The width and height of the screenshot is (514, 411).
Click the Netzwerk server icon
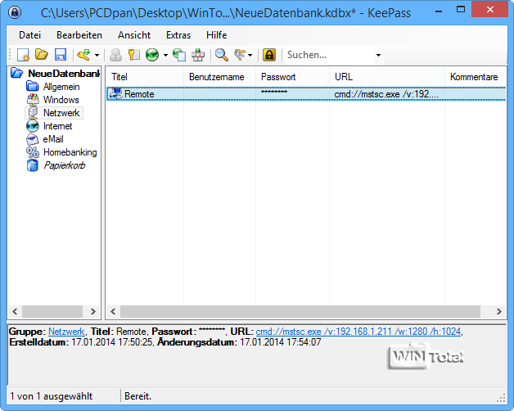(33, 113)
